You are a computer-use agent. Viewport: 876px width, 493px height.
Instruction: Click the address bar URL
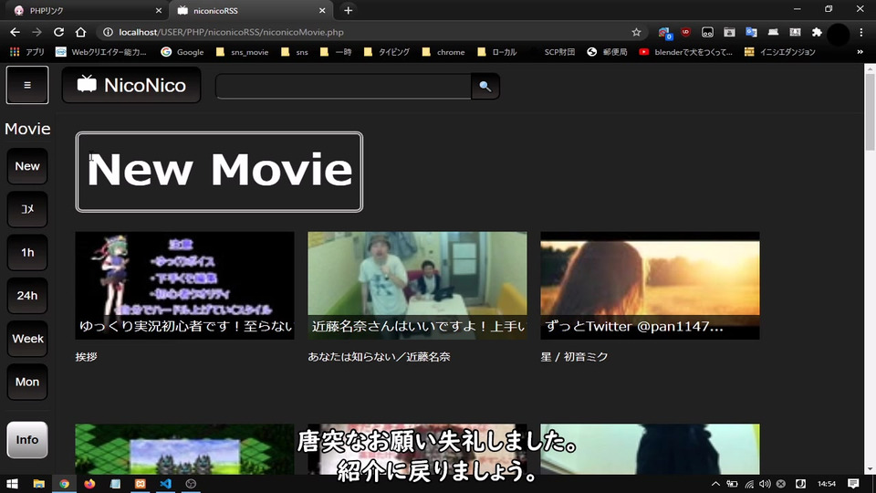[x=231, y=33]
